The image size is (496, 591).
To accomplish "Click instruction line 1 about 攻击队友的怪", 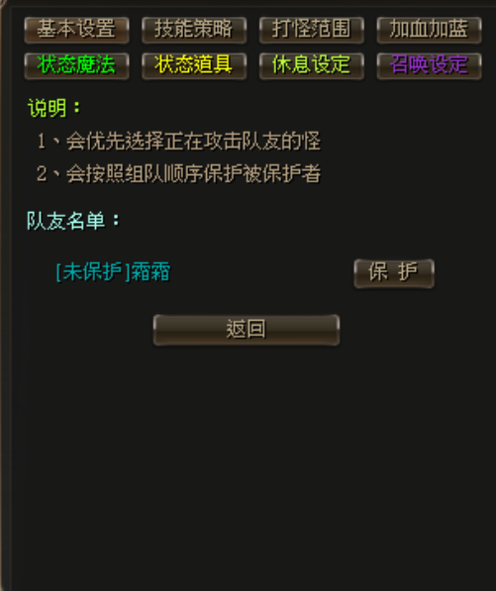I will point(178,141).
